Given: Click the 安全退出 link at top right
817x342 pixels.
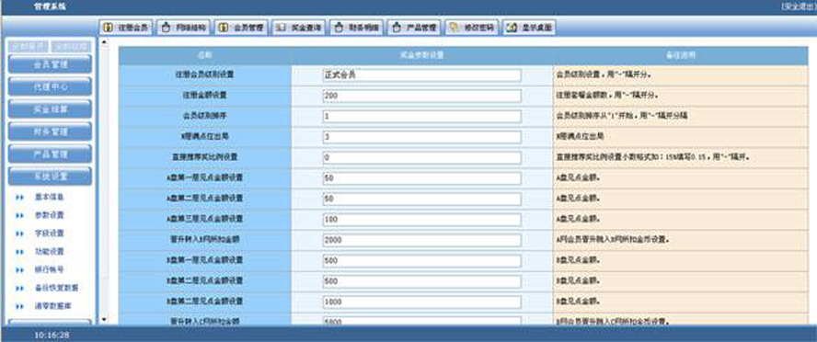Looking at the screenshot, I should [x=799, y=6].
